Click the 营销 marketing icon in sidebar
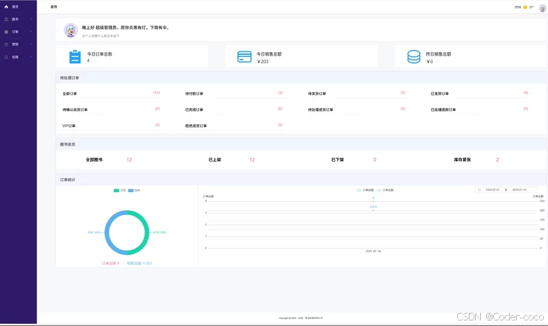This screenshot has width=548, height=326. 6,44
